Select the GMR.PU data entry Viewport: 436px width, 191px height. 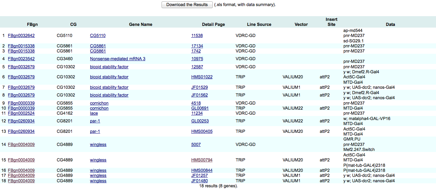tap(352, 139)
